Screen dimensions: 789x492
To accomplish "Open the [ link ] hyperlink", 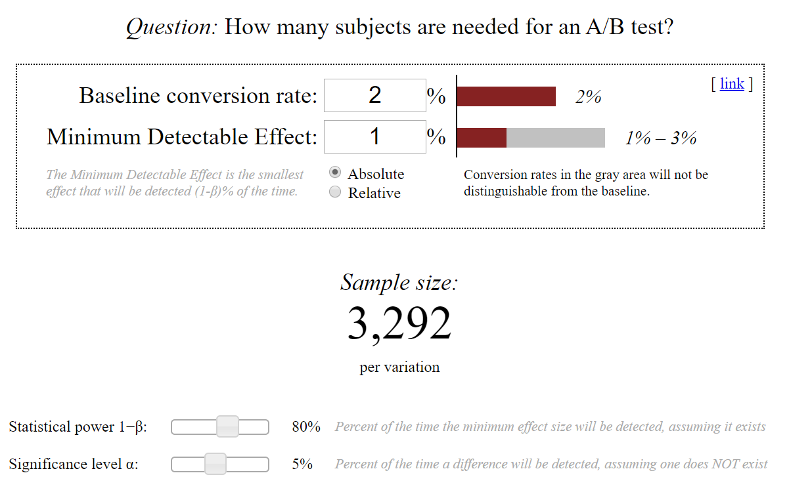I will (x=732, y=84).
